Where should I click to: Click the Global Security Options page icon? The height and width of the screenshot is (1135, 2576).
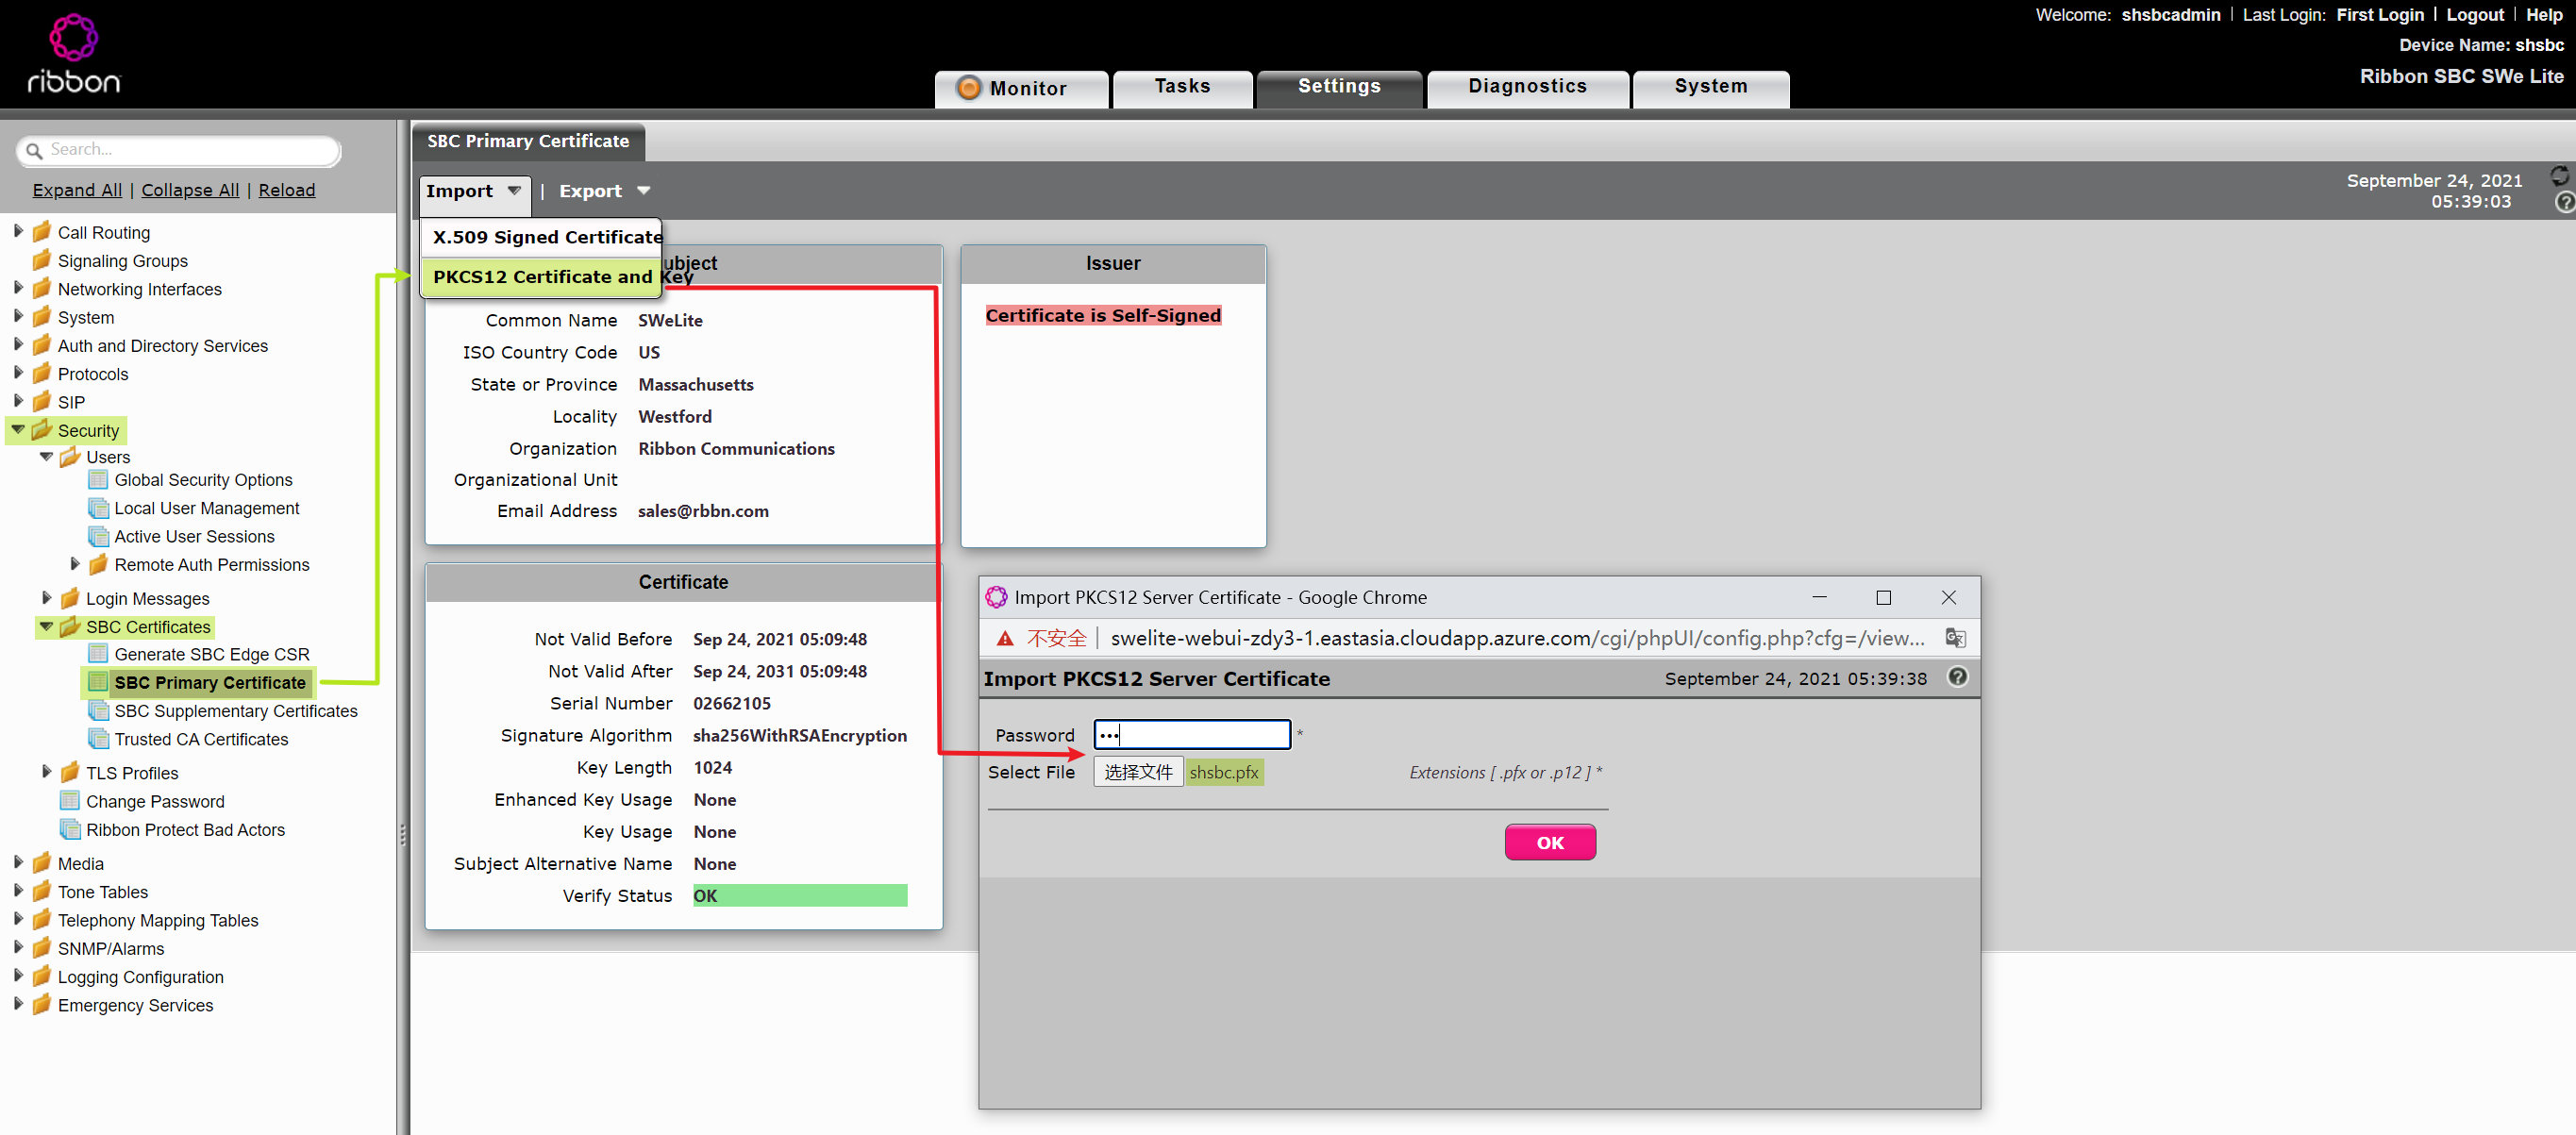[98, 479]
